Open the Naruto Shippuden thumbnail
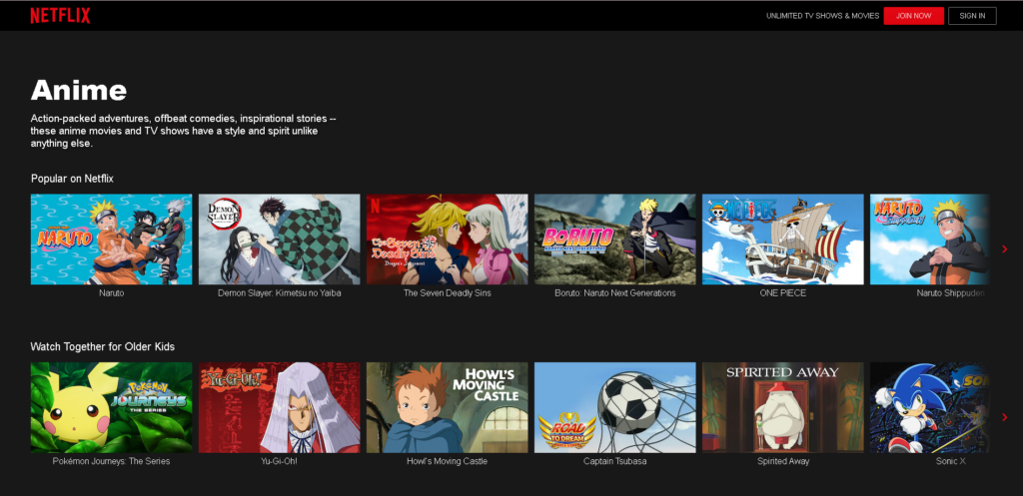 (x=930, y=240)
